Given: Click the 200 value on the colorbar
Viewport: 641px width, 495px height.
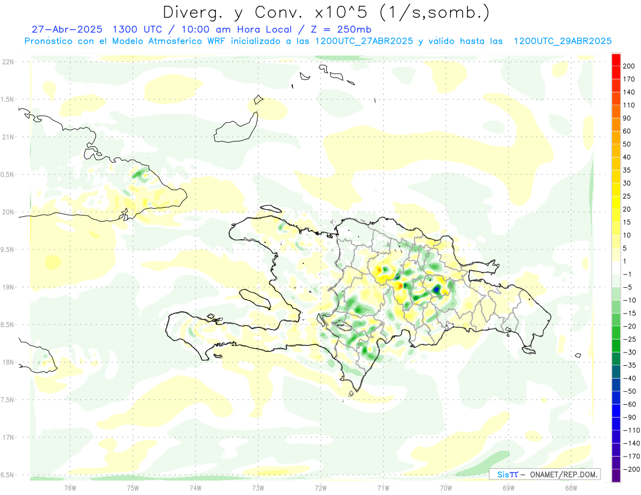Looking at the screenshot, I should click(629, 66).
